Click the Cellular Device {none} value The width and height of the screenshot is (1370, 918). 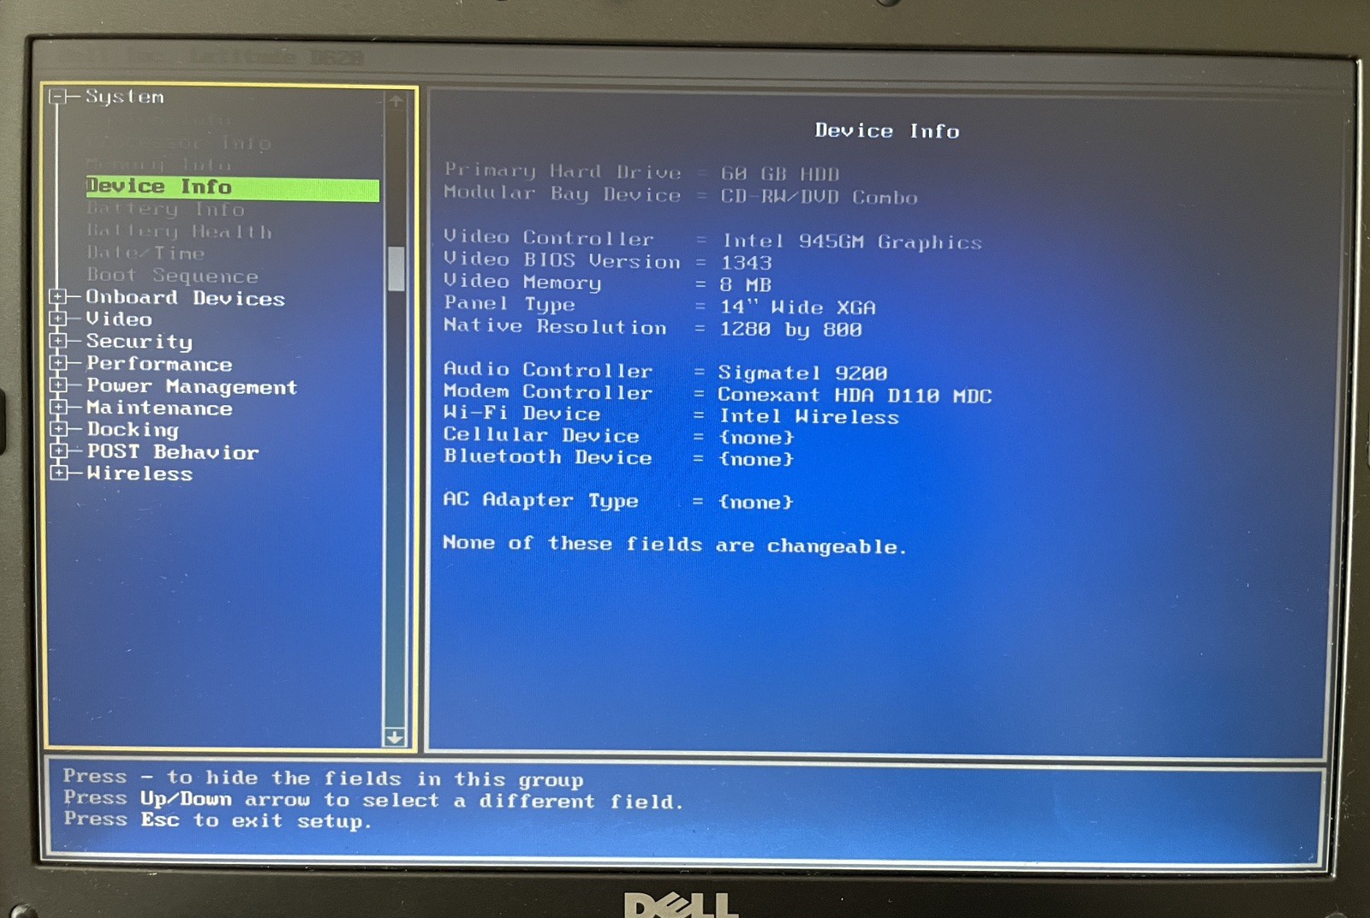(757, 438)
